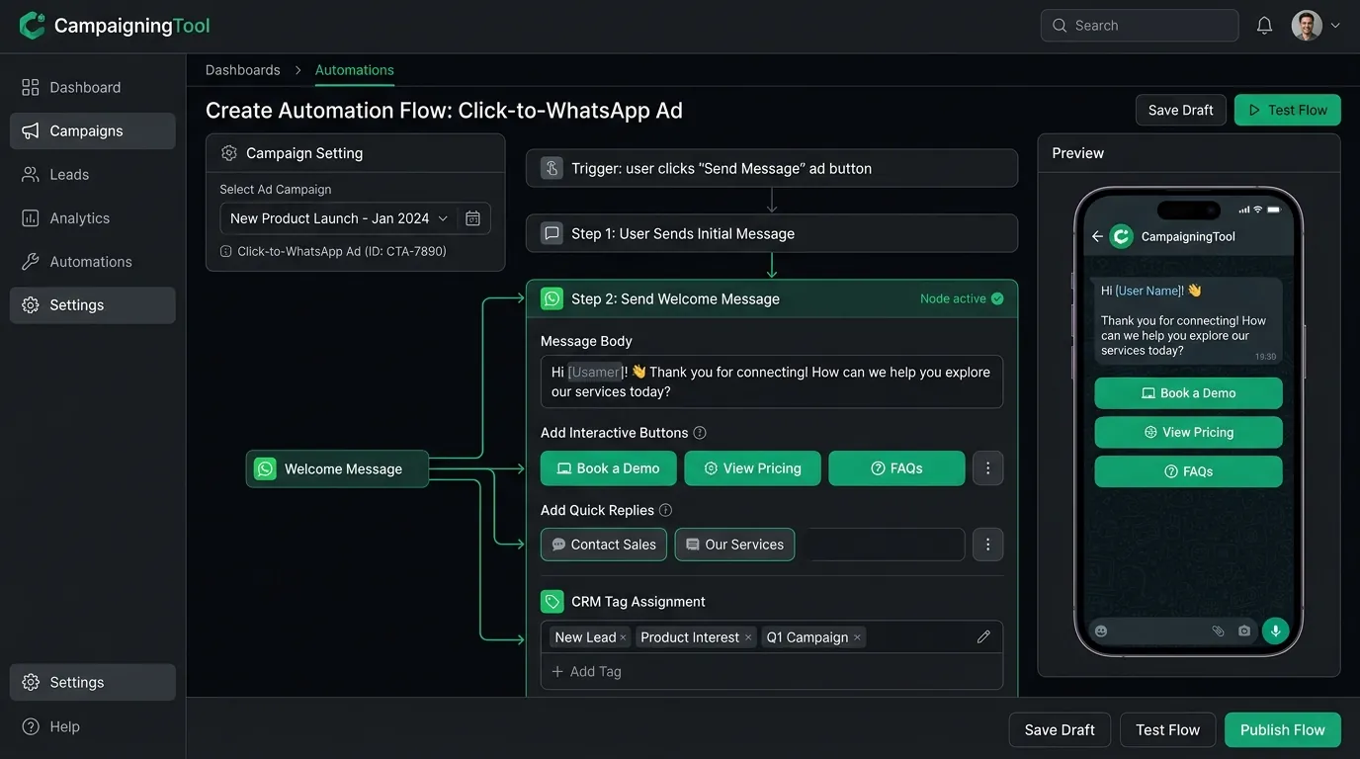Expand the Select Ad Campaign dropdown
This screenshot has height=759, width=1360.
point(338,218)
